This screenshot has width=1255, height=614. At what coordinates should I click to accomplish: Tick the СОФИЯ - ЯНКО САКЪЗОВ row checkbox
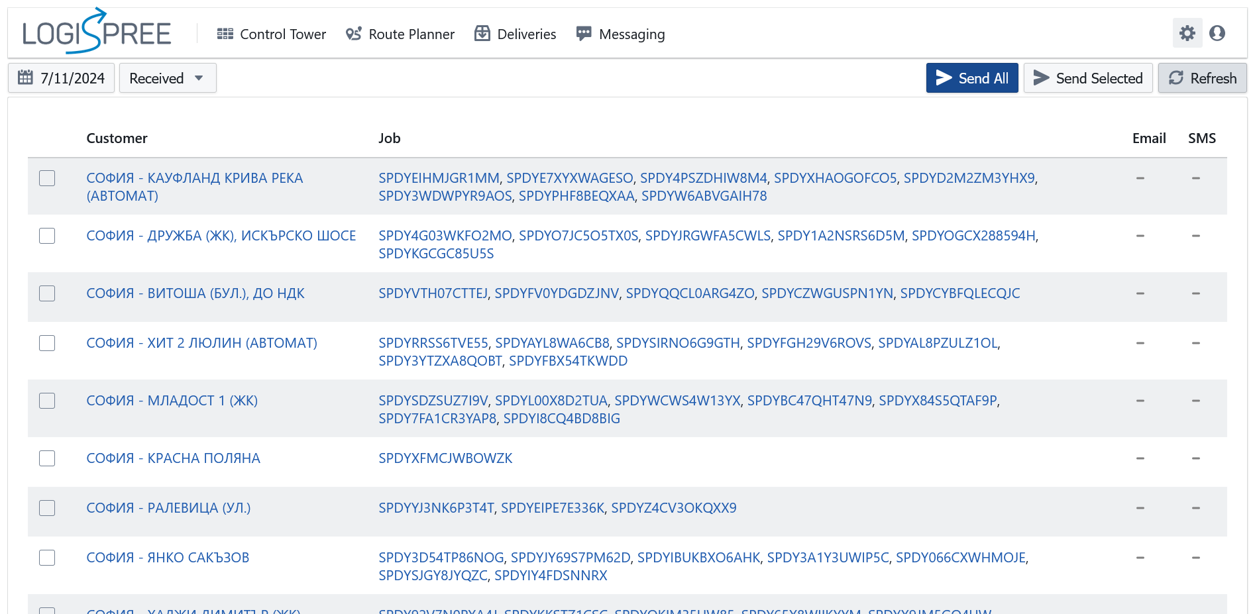click(47, 558)
